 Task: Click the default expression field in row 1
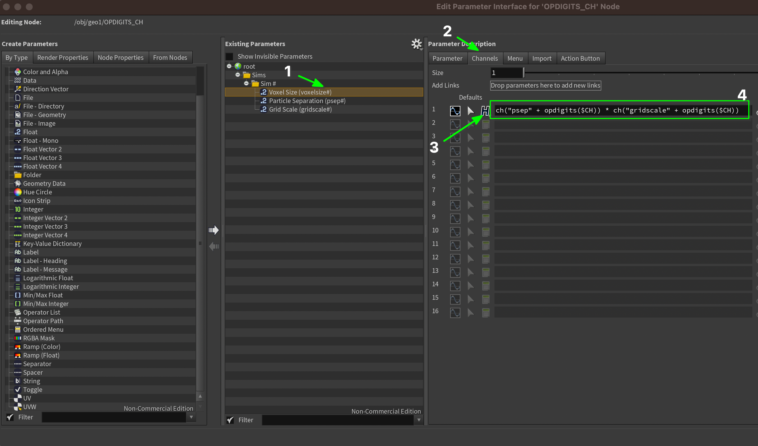[617, 110]
